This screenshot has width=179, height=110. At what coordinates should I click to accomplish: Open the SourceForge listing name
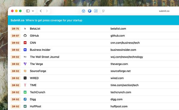38,71
